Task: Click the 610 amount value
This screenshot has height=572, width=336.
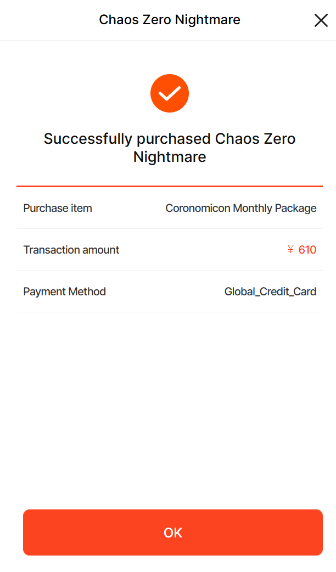Action: 307,250
